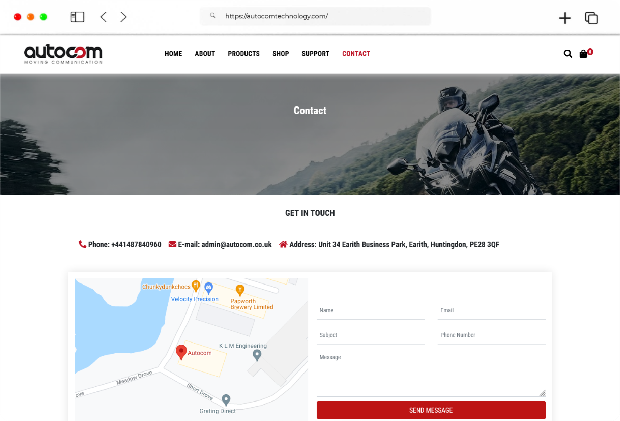This screenshot has width=620, height=421.
Task: Open a new tab with plus icon
Action: tap(565, 18)
